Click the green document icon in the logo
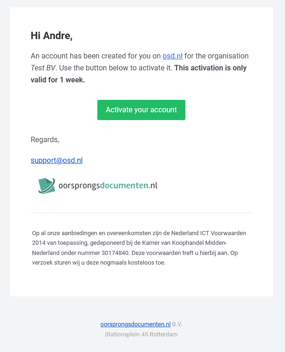285x352 pixels. (47, 186)
